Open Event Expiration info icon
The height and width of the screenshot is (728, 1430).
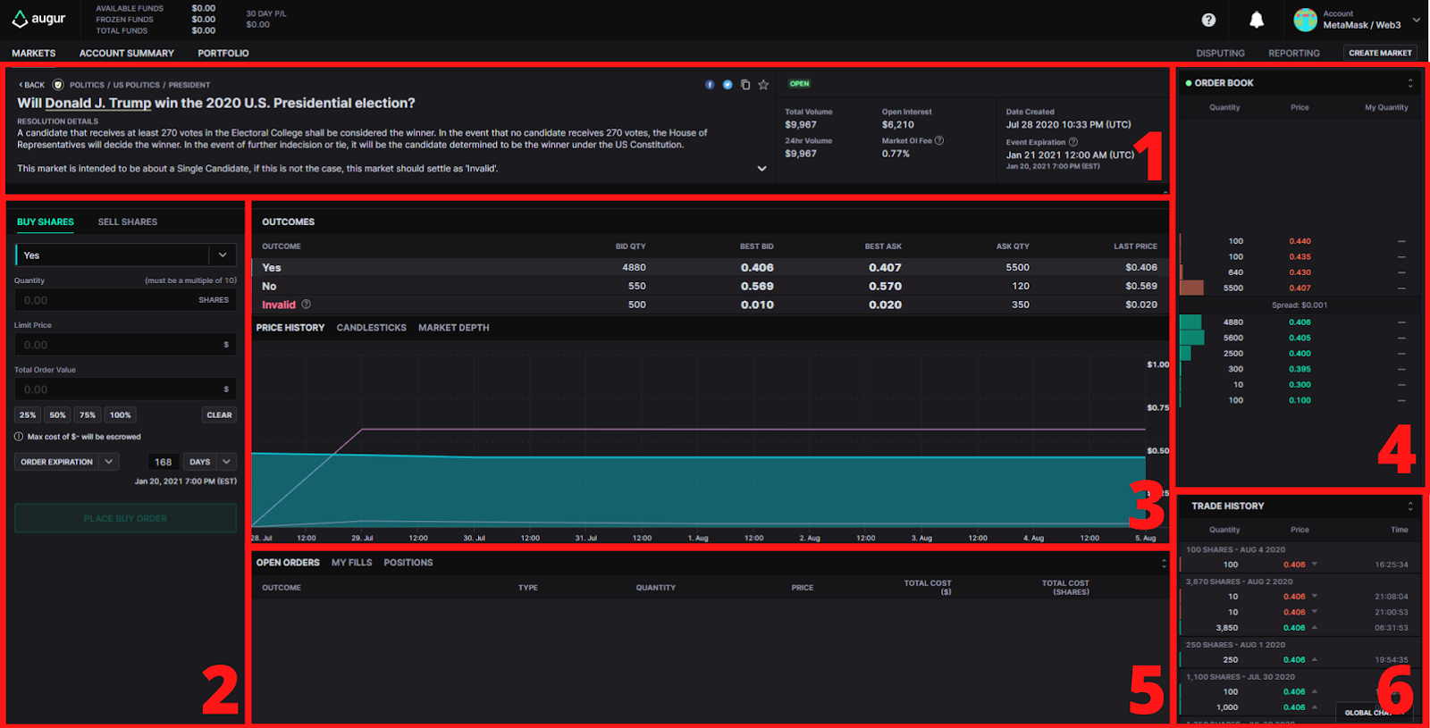click(1073, 142)
